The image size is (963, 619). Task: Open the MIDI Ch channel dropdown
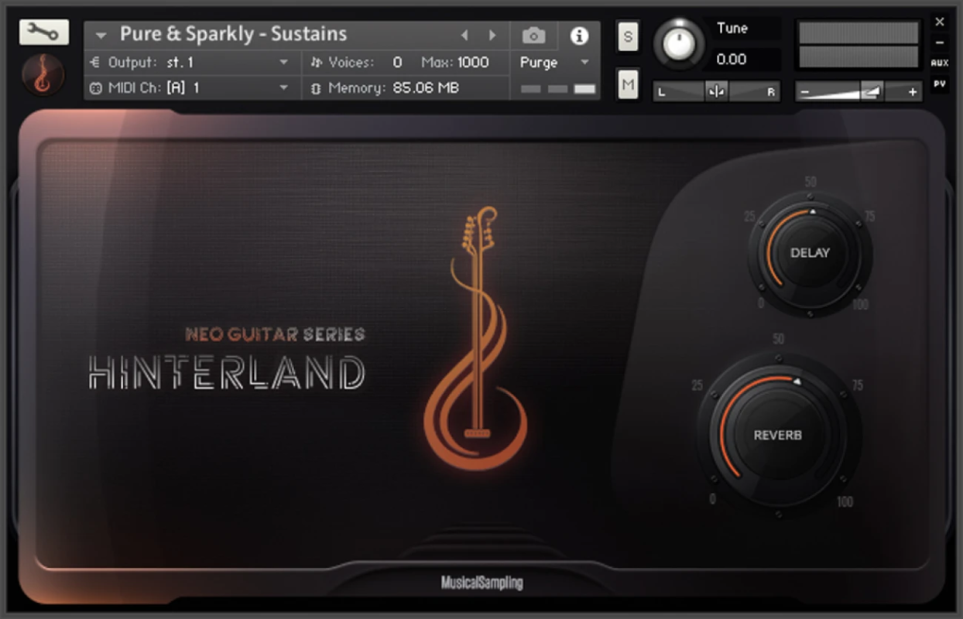pyautogui.click(x=283, y=88)
